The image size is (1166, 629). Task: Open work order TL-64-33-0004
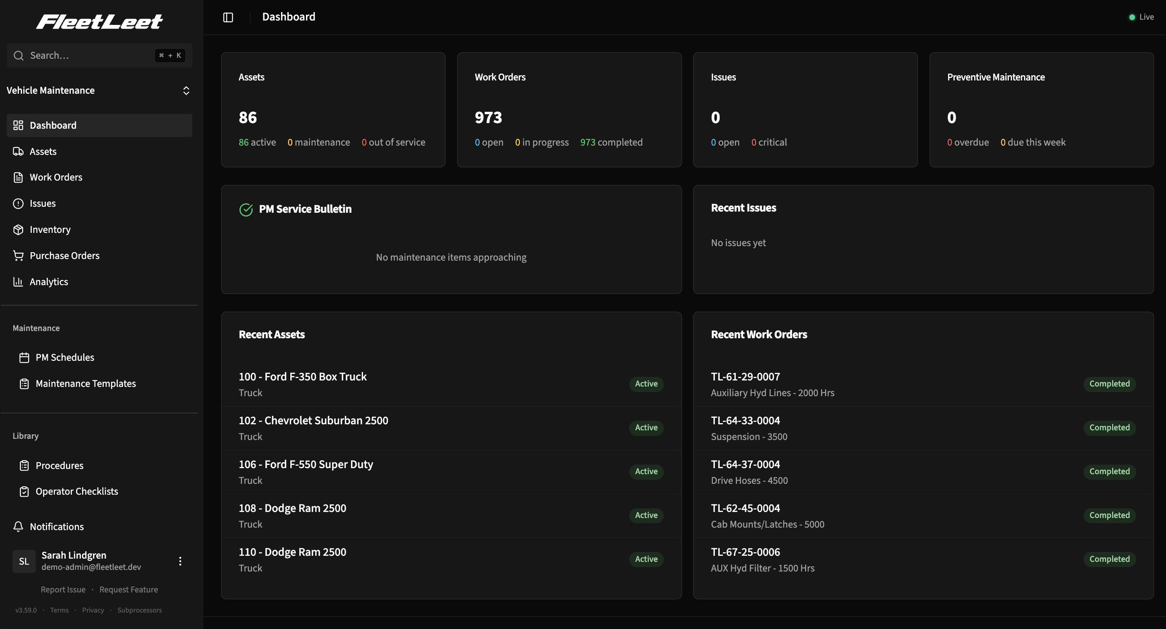tap(923, 428)
